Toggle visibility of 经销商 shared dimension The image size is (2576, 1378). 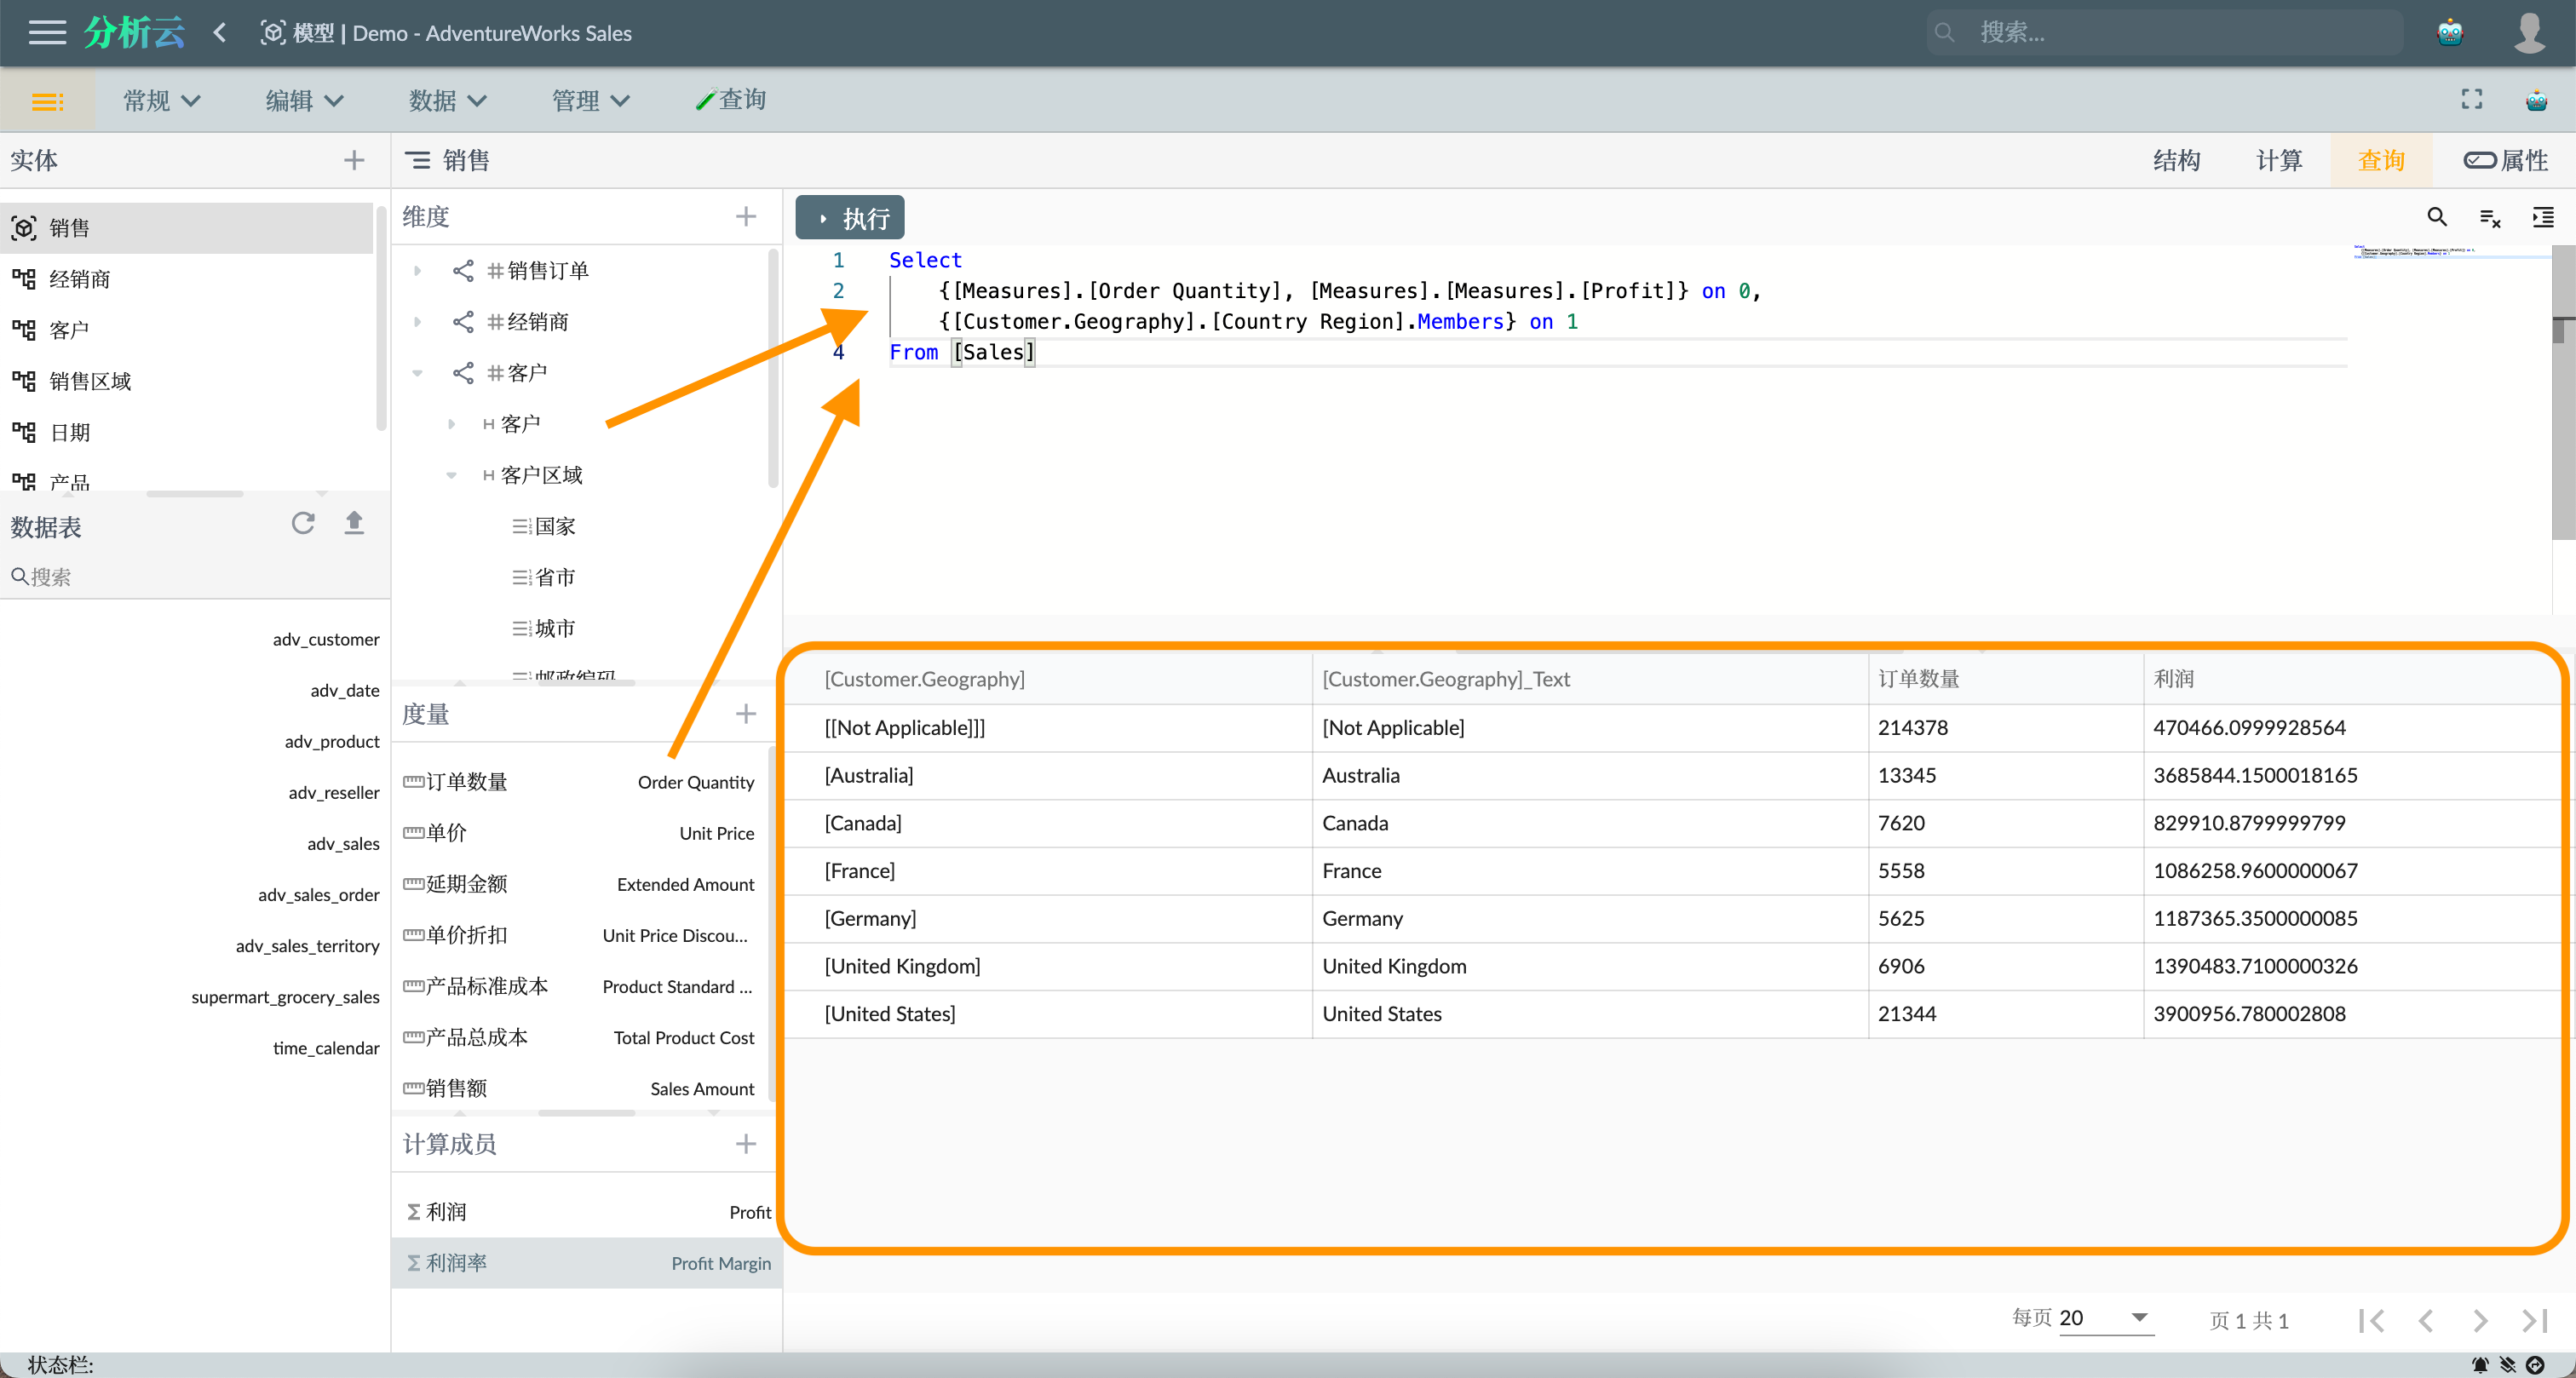417,320
